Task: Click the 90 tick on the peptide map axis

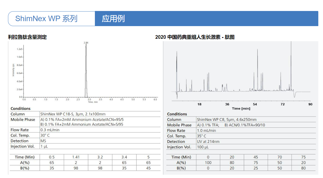Action: tap(310, 104)
